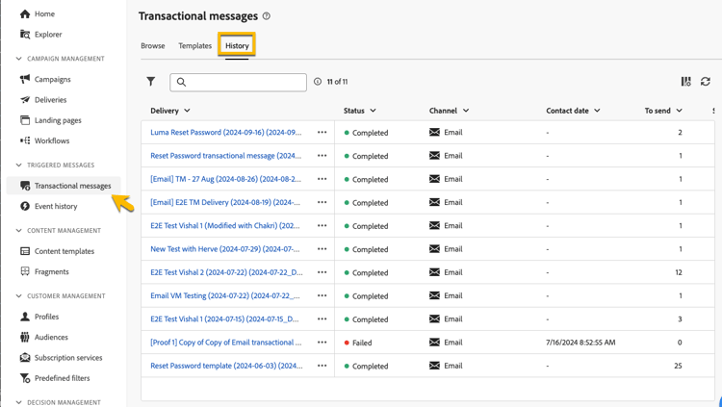This screenshot has height=407, width=722.
Task: Open Campaigns from the megaphone icon
Action: tap(25, 79)
